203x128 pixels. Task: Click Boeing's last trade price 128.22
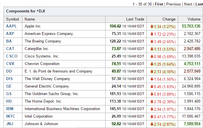[115, 41]
